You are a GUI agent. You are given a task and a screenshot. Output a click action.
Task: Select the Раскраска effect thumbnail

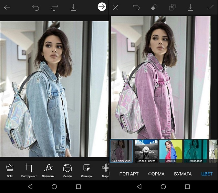point(195,151)
